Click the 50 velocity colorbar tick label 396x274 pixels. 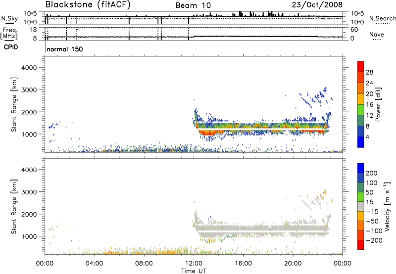(369, 192)
